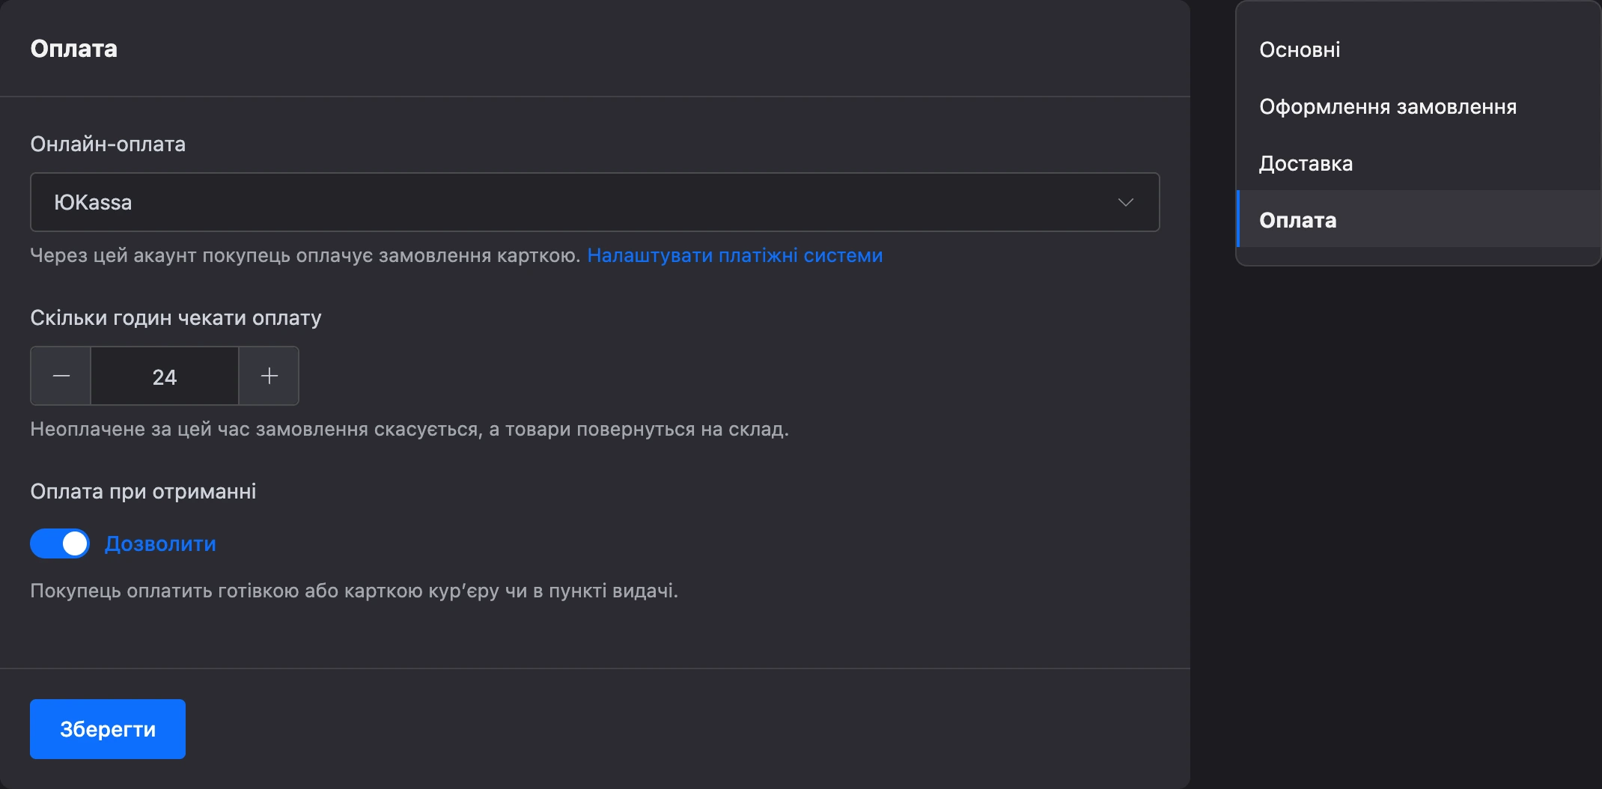
Task: Click the Неоплачене за цей час hint text
Action: pos(409,429)
